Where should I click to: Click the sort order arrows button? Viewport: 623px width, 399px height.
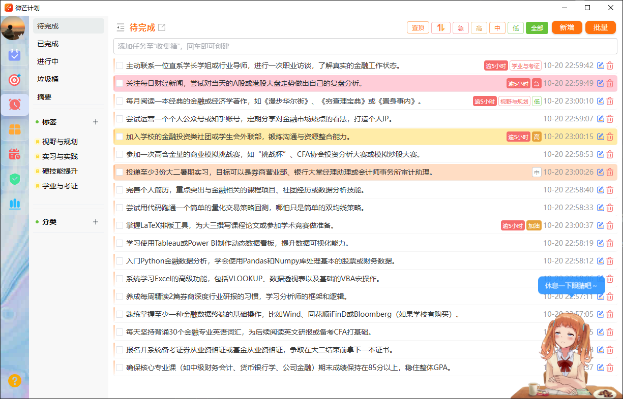pos(441,27)
